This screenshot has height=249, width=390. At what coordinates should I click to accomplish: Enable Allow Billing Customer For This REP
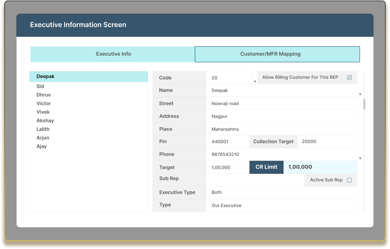349,78
